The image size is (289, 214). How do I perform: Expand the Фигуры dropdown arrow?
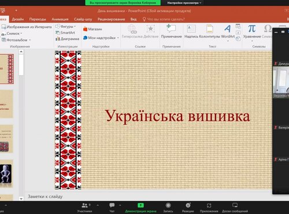[x=75, y=27]
